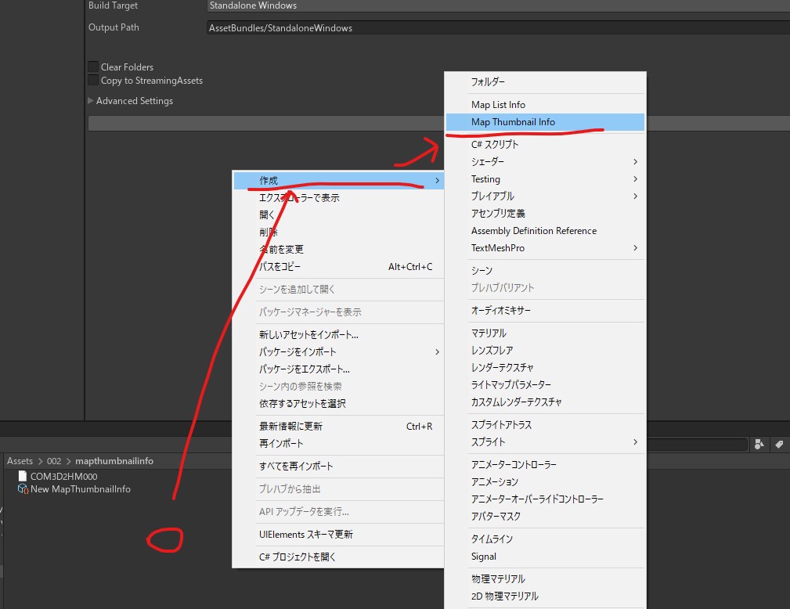Click the mapthumbnailinfo breadcrumb folder

tap(114, 461)
